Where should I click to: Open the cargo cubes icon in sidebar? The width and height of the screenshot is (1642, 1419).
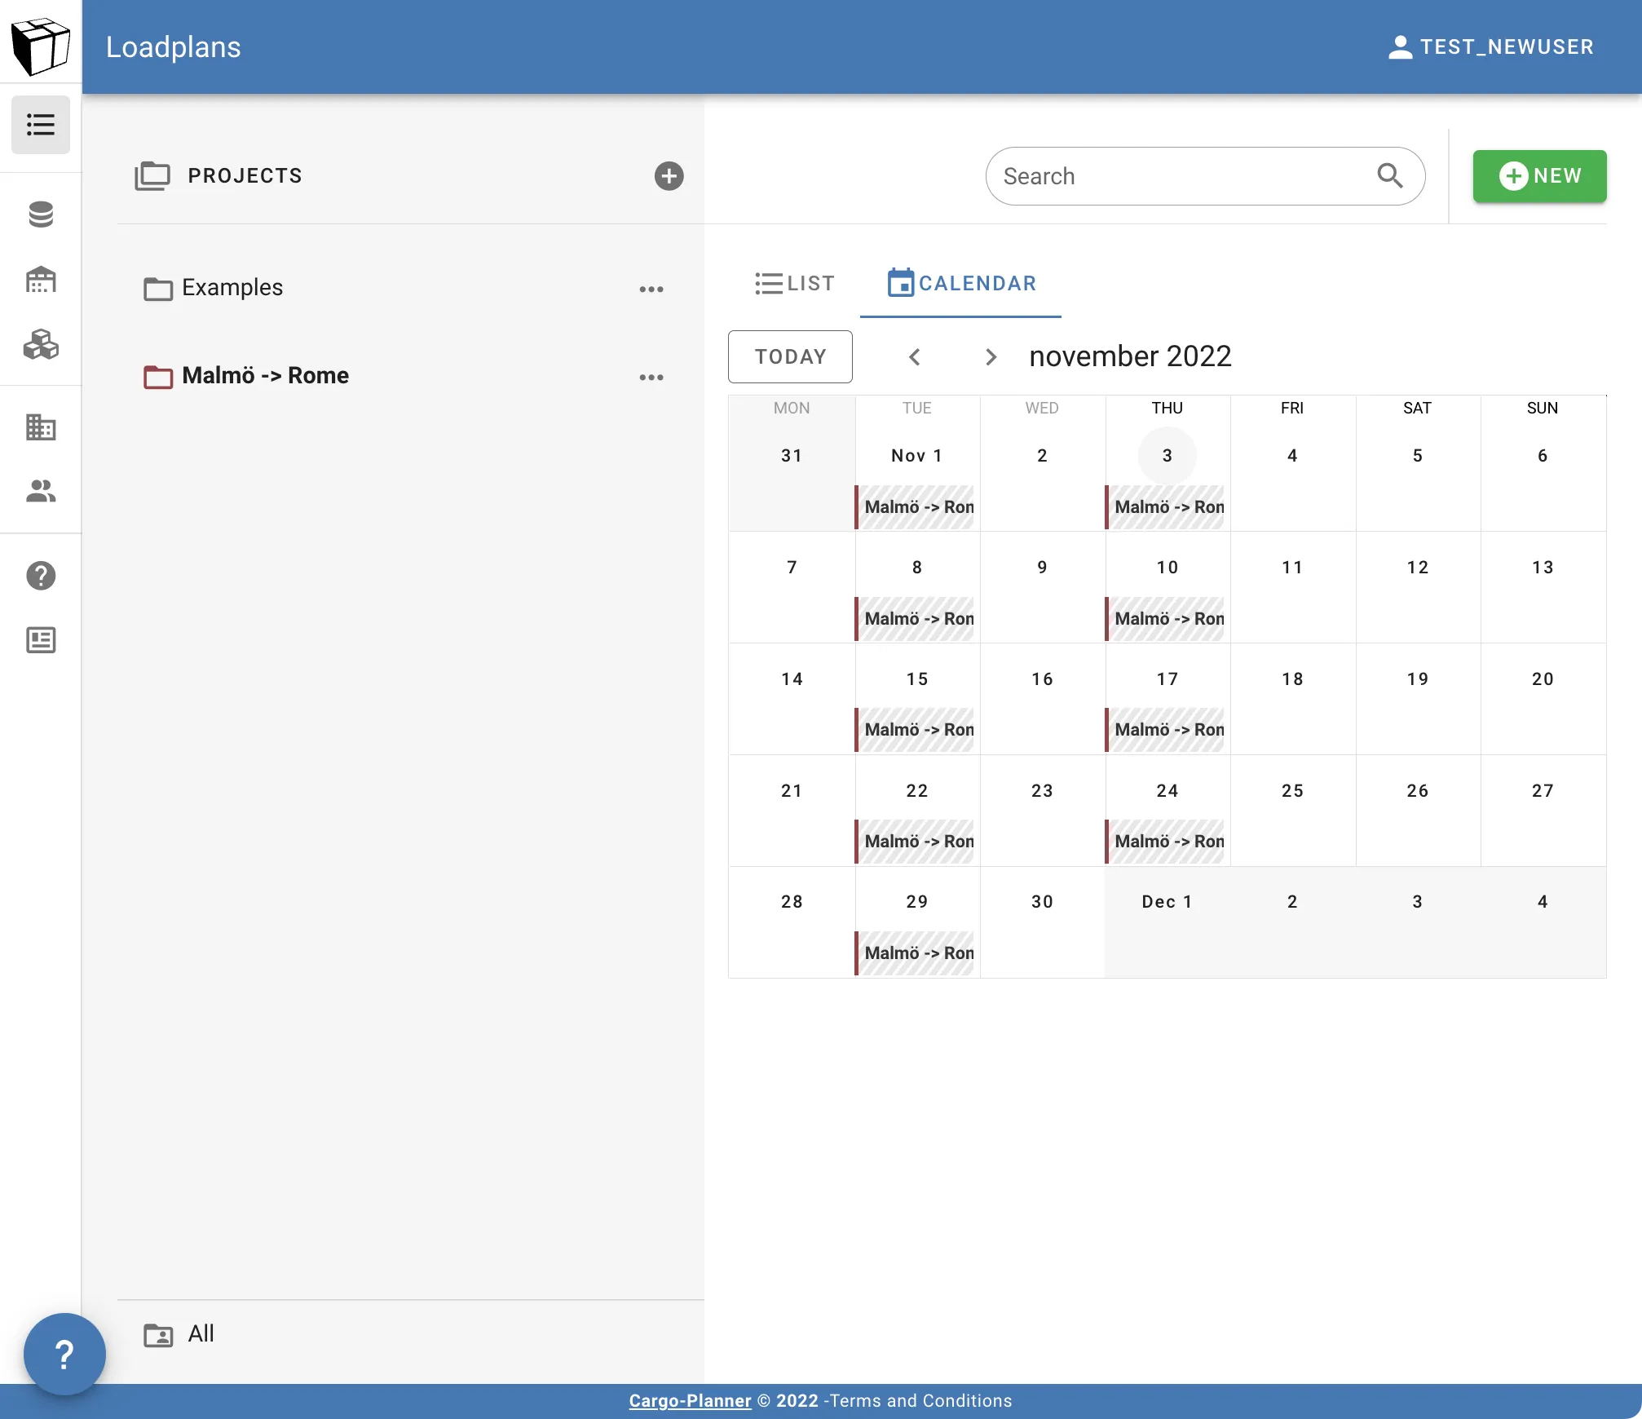click(41, 346)
